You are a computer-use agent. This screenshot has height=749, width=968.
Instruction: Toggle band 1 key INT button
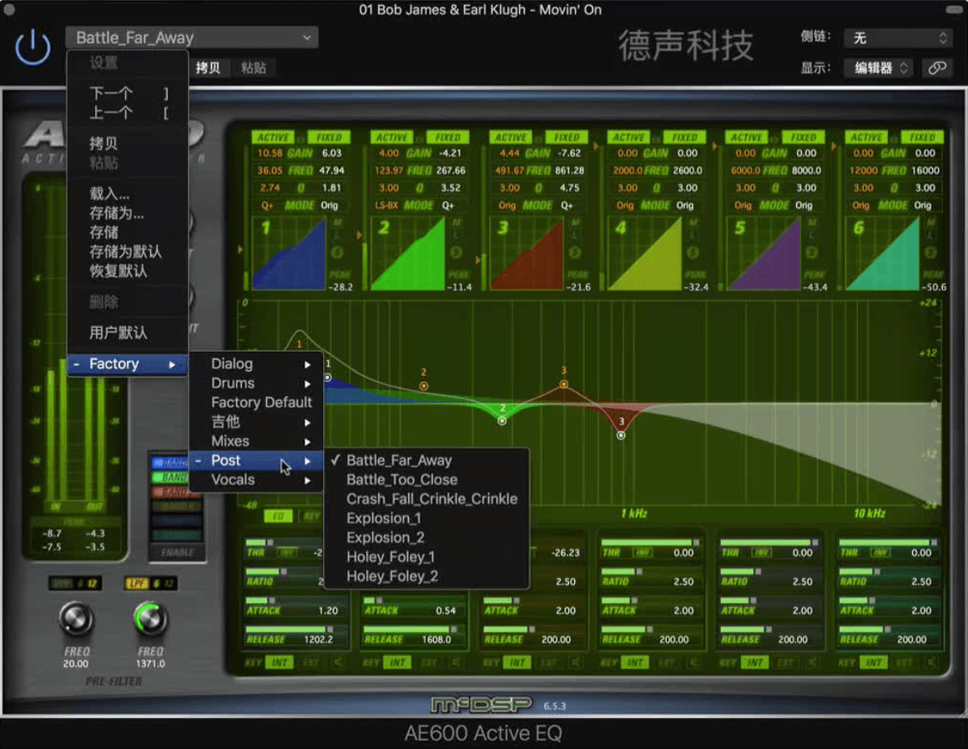click(279, 662)
